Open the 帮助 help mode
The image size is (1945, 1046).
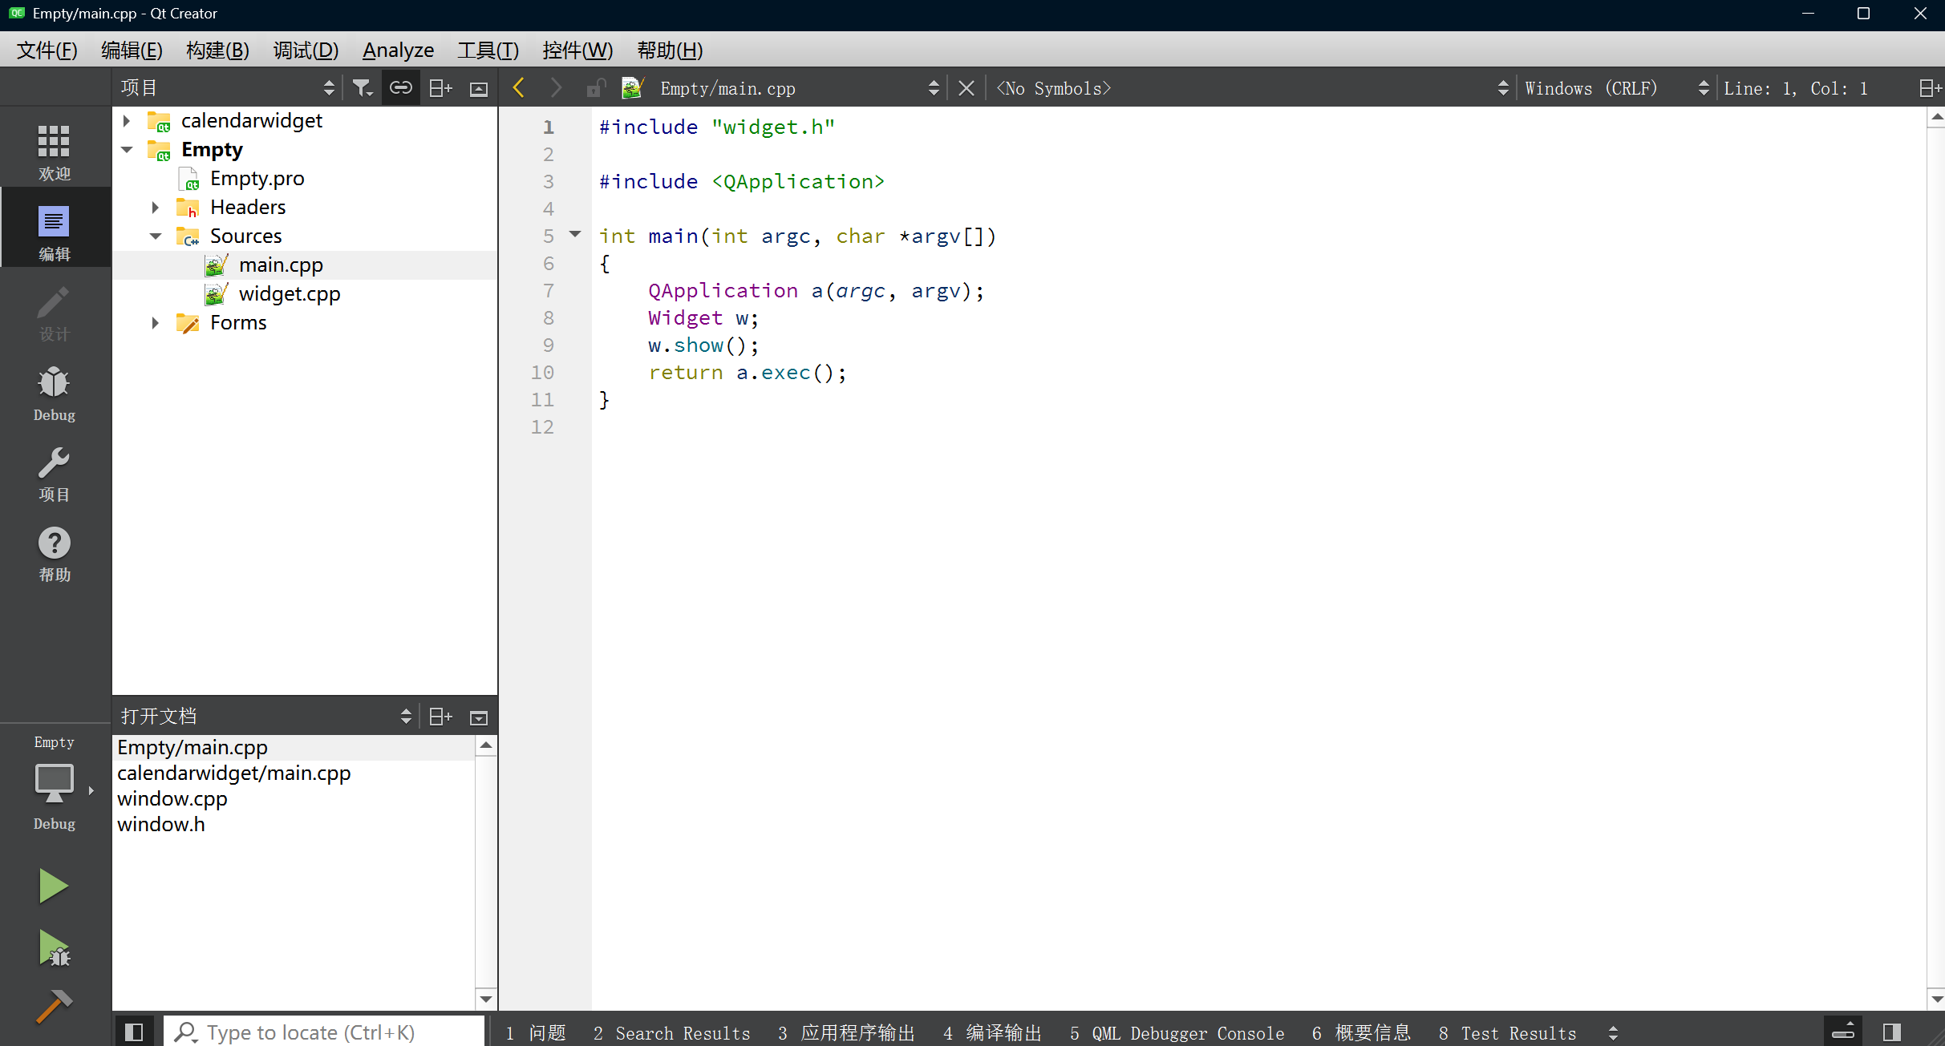[54, 554]
